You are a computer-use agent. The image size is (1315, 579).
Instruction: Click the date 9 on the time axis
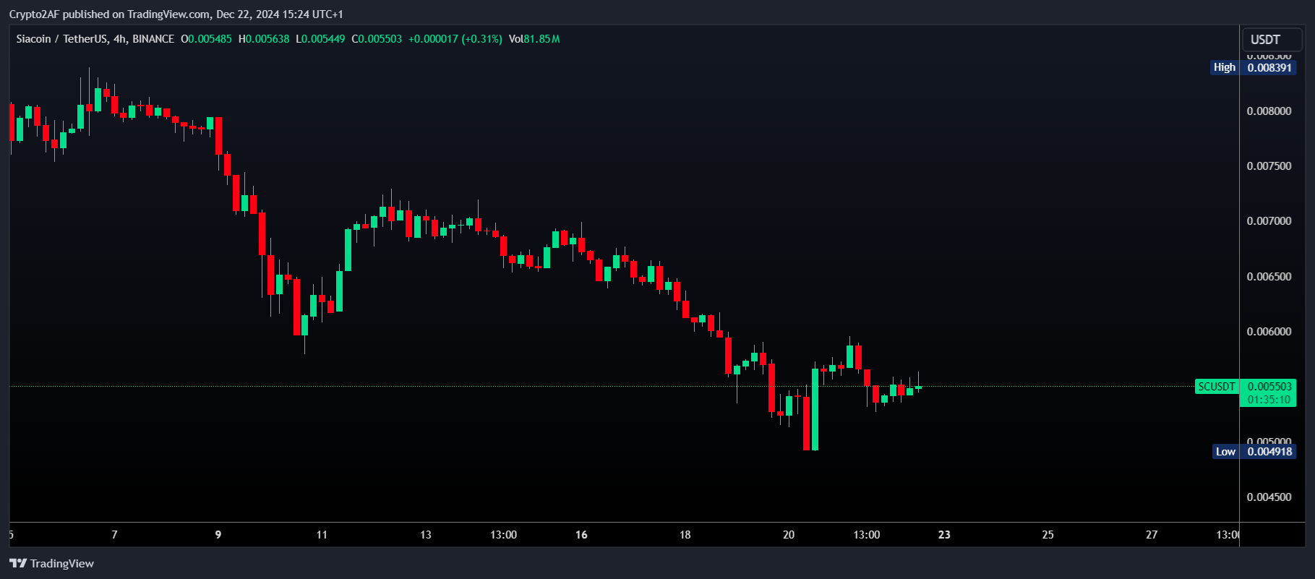218,535
